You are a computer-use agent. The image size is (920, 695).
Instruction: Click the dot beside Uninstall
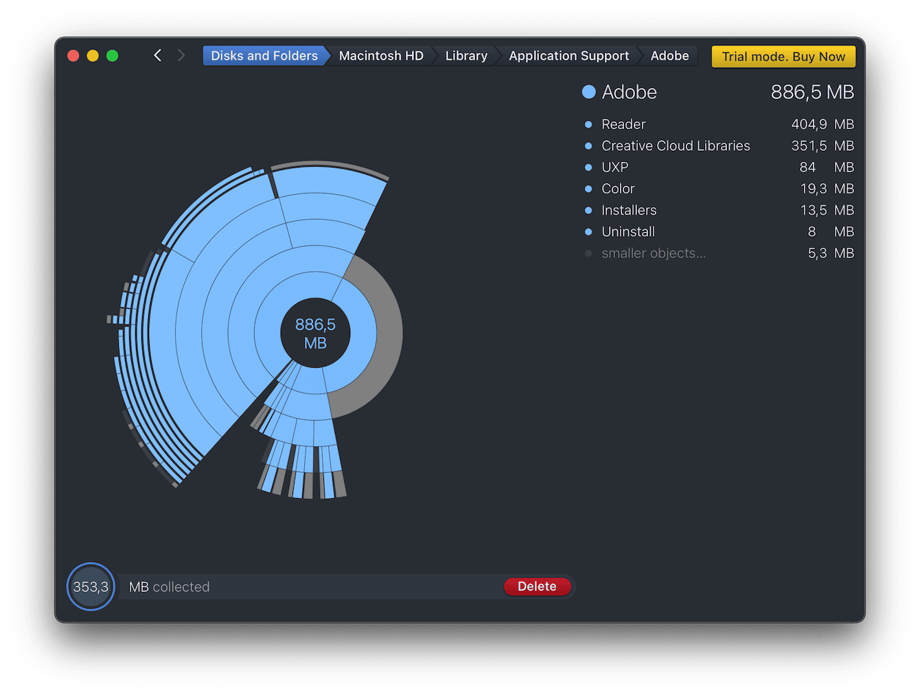[x=589, y=231]
